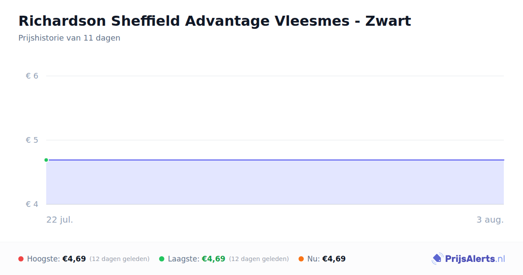Image resolution: width=523 pixels, height=275 pixels.
Task: Click the Nu current price €4,69
Action: point(334,259)
